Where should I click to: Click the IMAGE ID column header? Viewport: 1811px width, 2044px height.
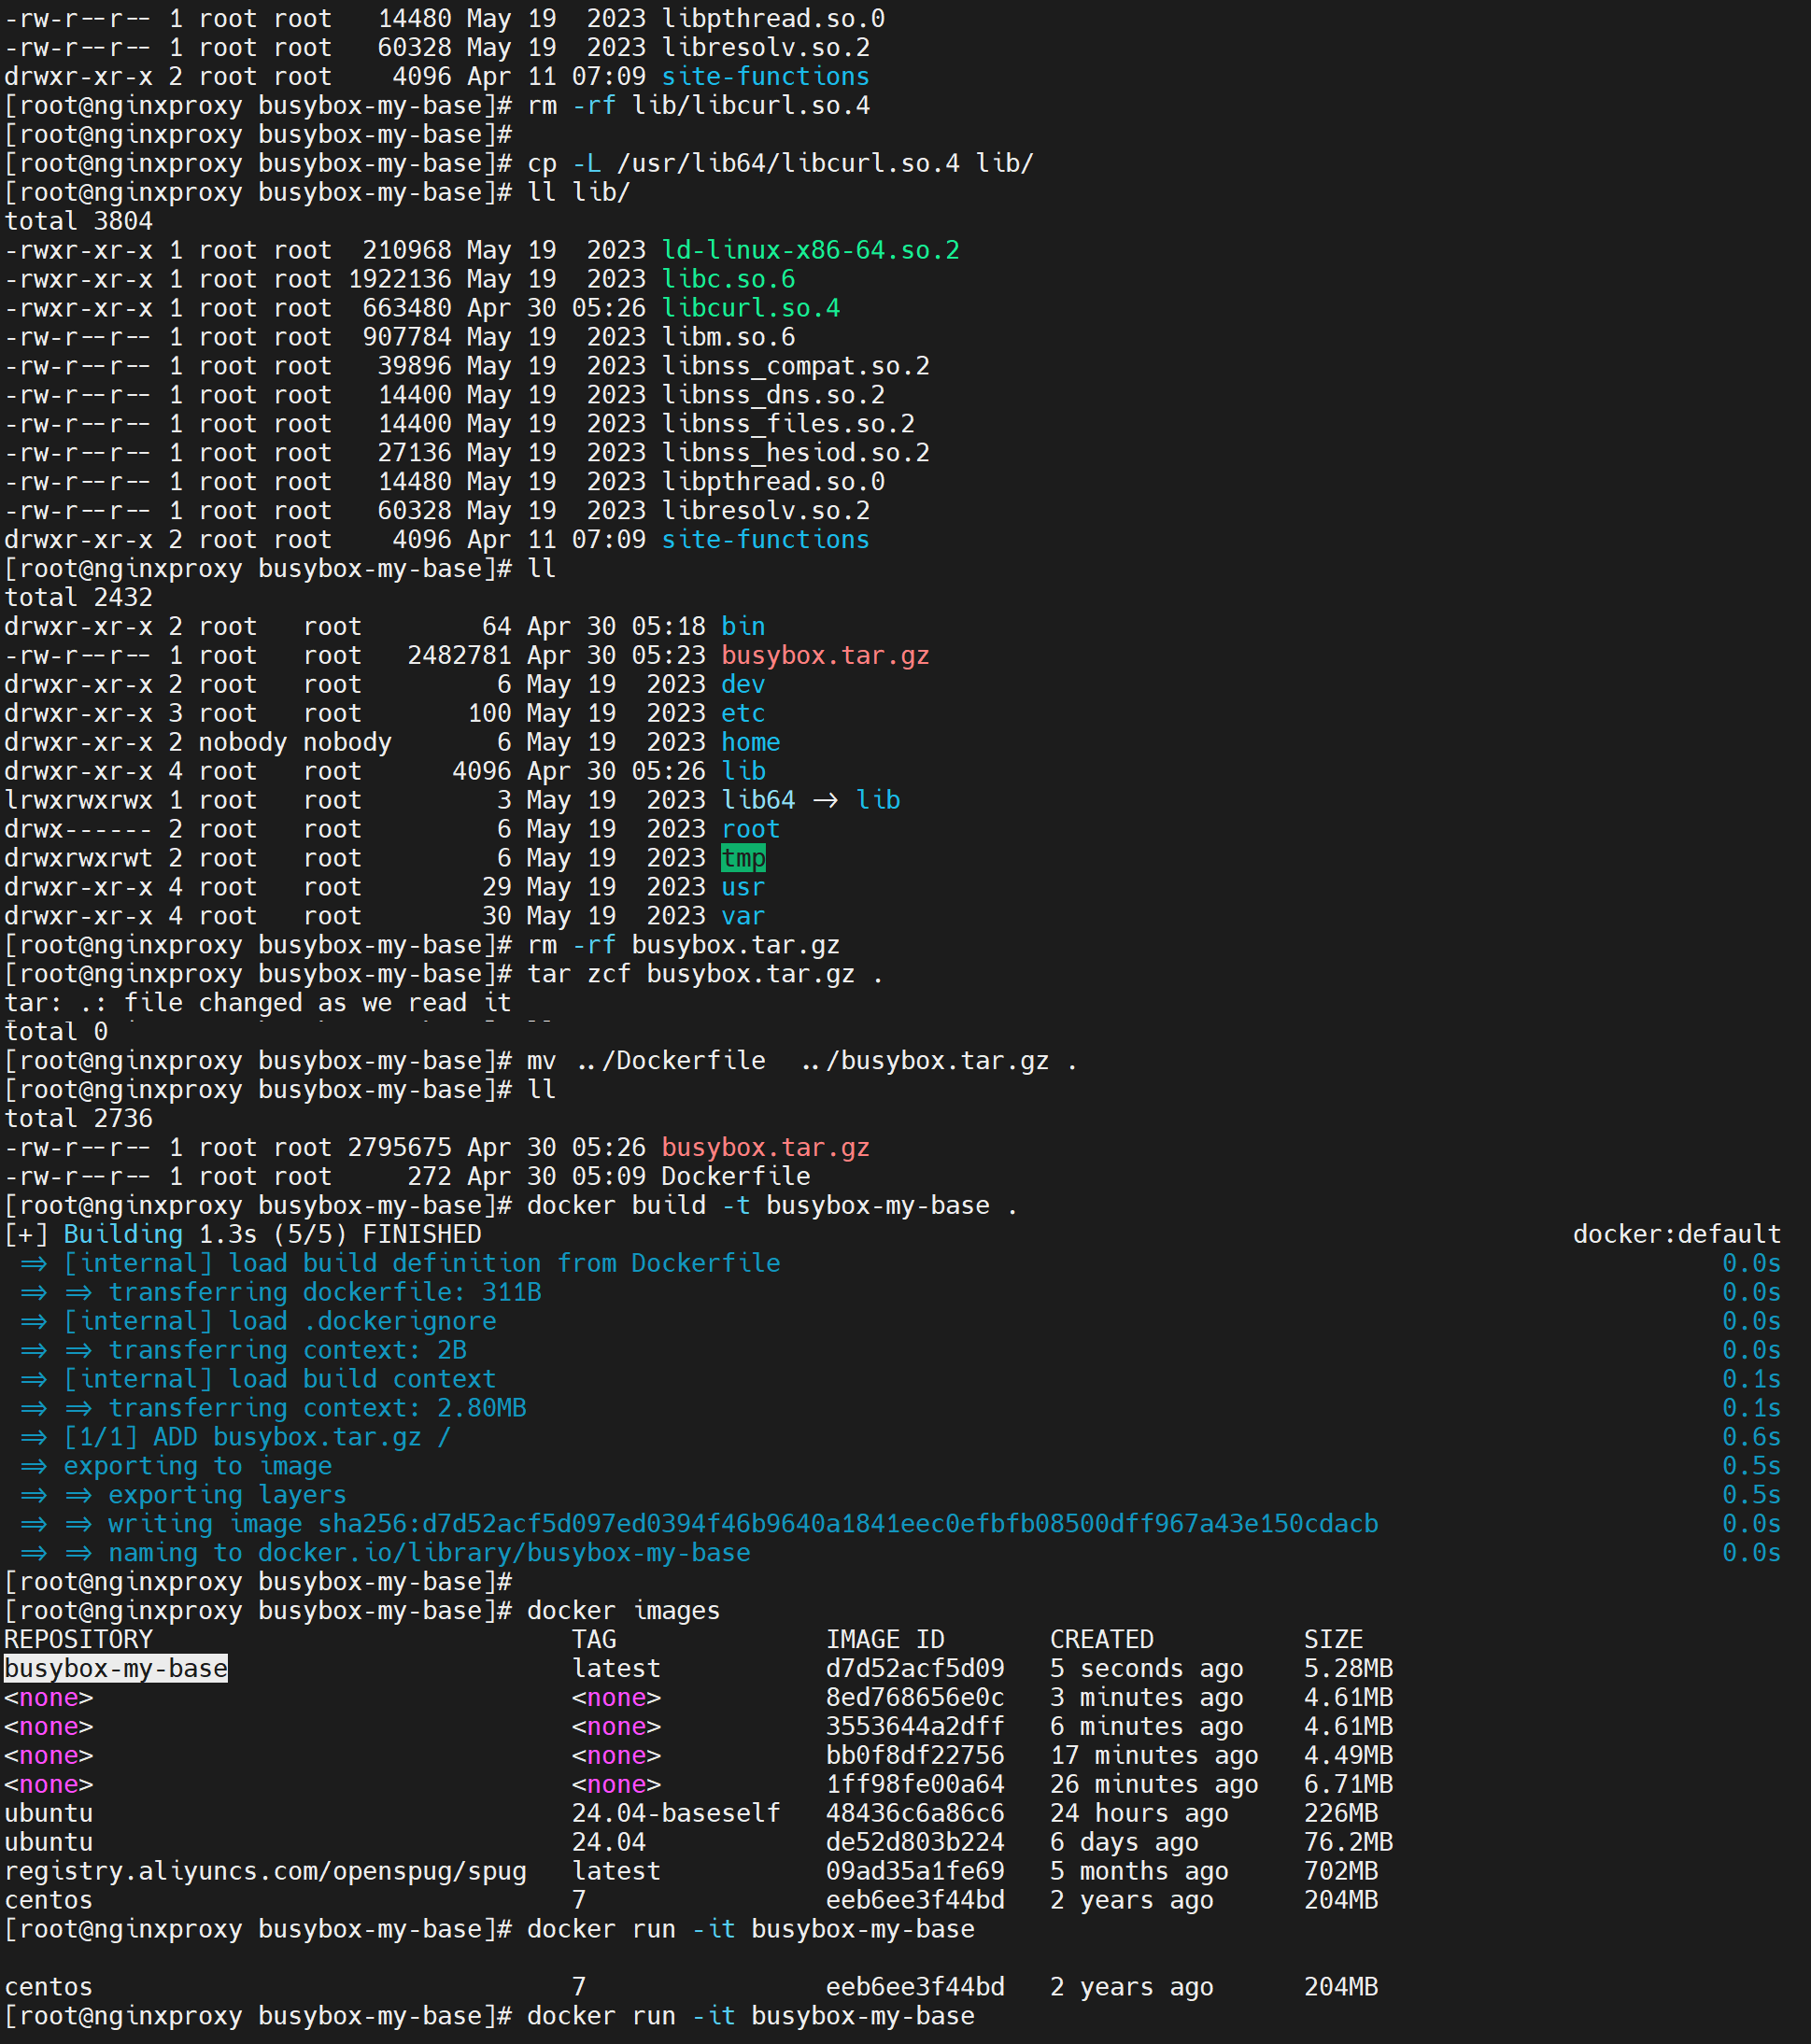884,1639
